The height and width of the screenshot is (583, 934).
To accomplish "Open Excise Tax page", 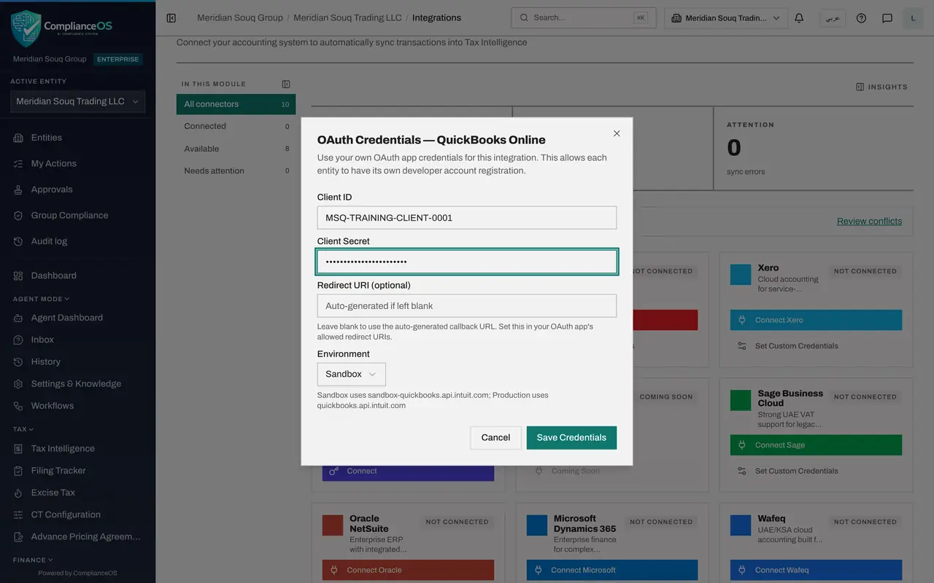I will (53, 493).
